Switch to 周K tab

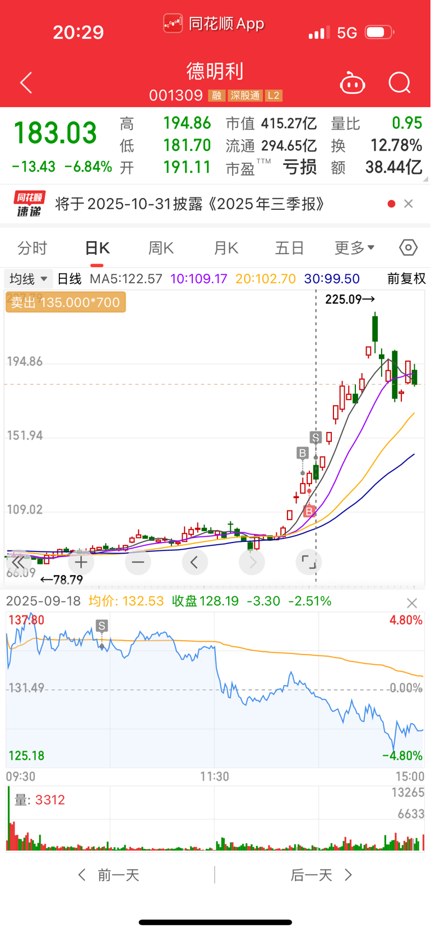coord(161,248)
